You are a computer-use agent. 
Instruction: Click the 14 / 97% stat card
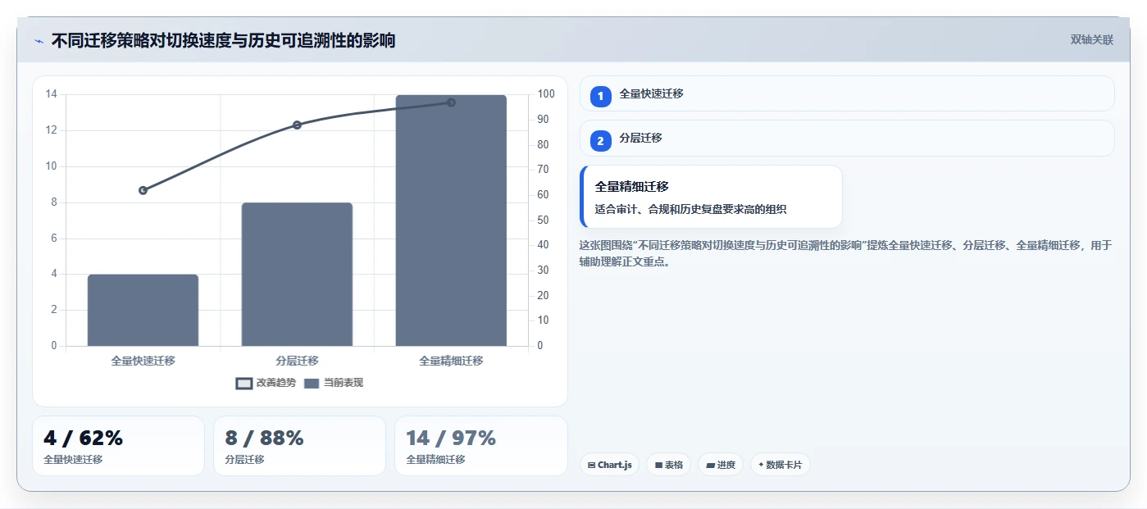[x=480, y=446]
